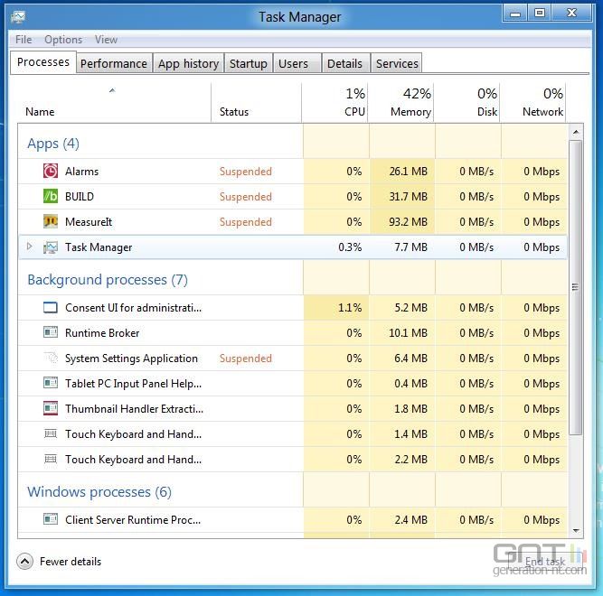This screenshot has width=603, height=596.
Task: Click the Fewer details label
Action: point(71,562)
